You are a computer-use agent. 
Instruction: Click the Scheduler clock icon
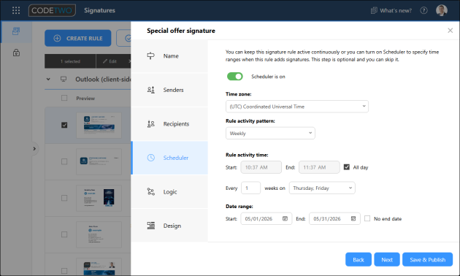pyautogui.click(x=151, y=158)
